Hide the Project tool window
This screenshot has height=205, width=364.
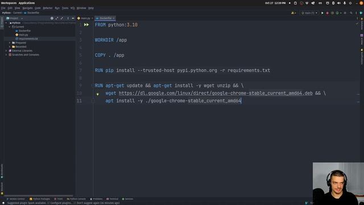click(x=73, y=18)
